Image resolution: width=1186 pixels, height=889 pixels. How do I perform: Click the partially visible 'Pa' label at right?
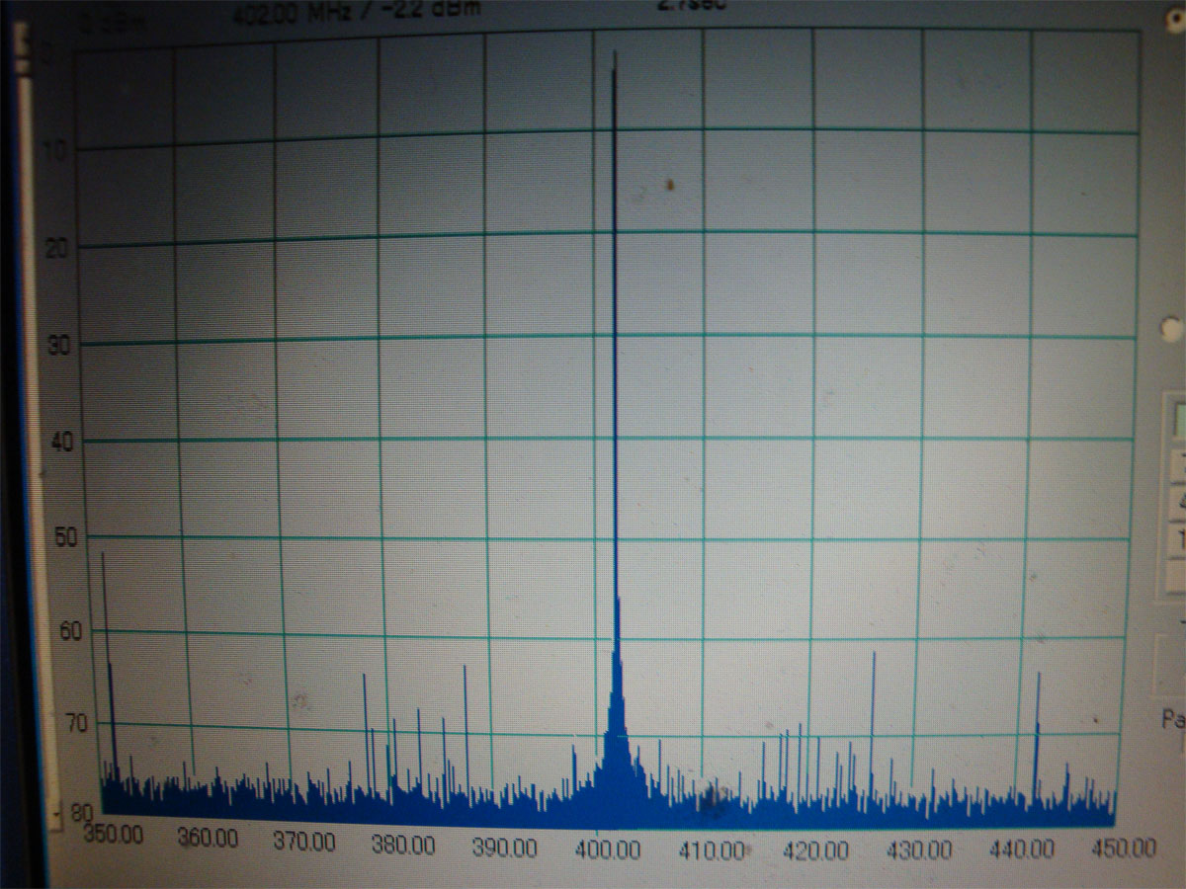pyautogui.click(x=1173, y=720)
